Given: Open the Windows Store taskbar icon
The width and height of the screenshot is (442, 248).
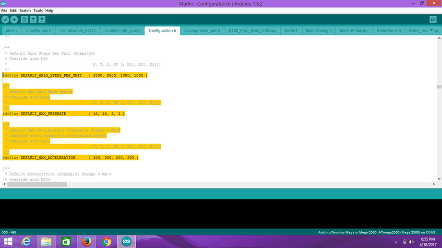Looking at the screenshot, I should coord(66,241).
